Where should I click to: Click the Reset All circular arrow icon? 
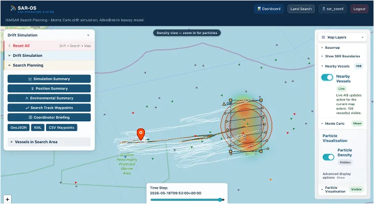(x=10, y=46)
